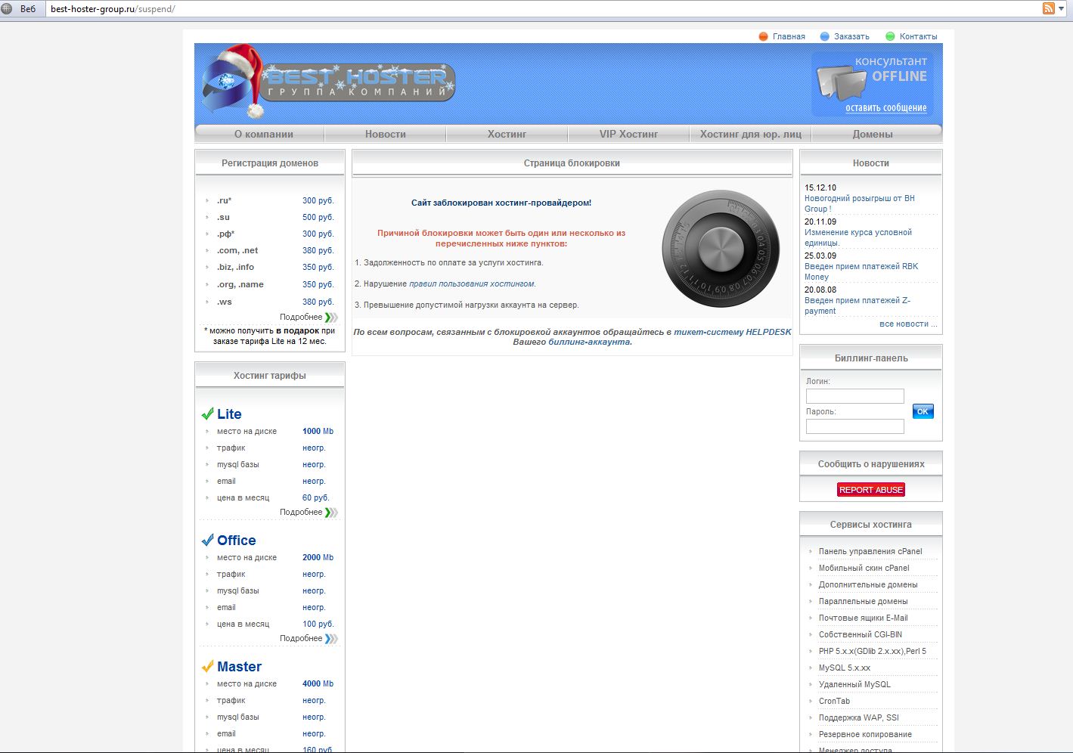Click the blue Заказать circle icon
Image resolution: width=1073 pixels, height=753 pixels.
coord(825,36)
